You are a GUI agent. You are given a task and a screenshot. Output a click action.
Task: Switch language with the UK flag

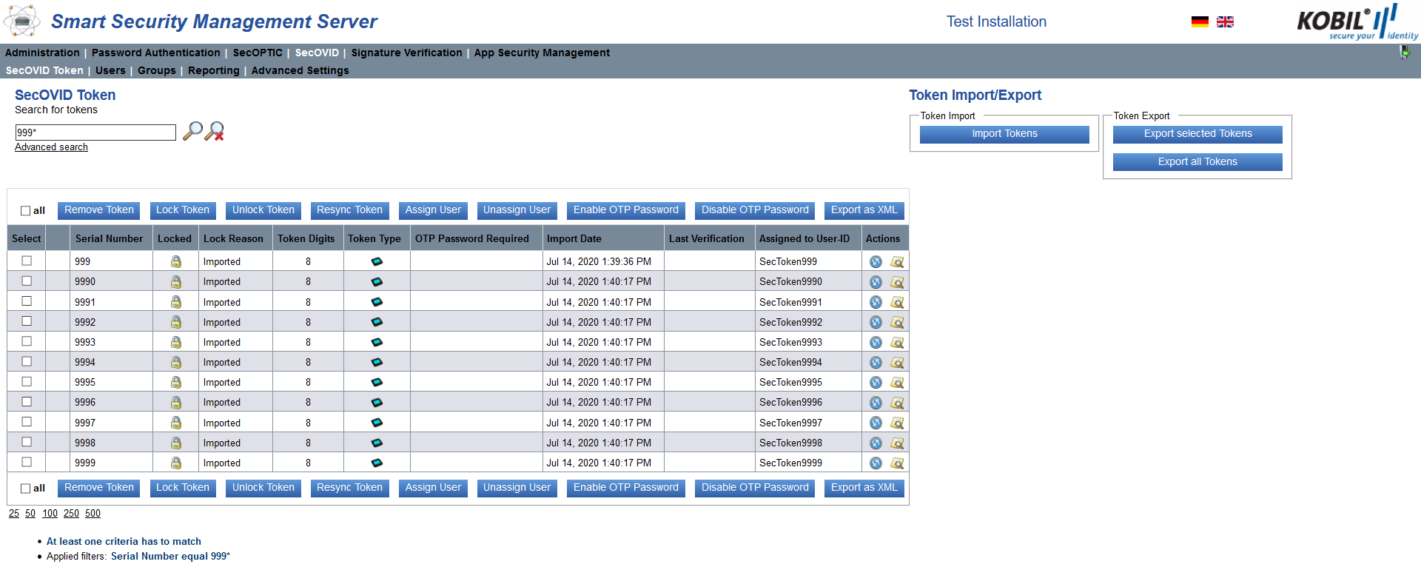pos(1225,22)
